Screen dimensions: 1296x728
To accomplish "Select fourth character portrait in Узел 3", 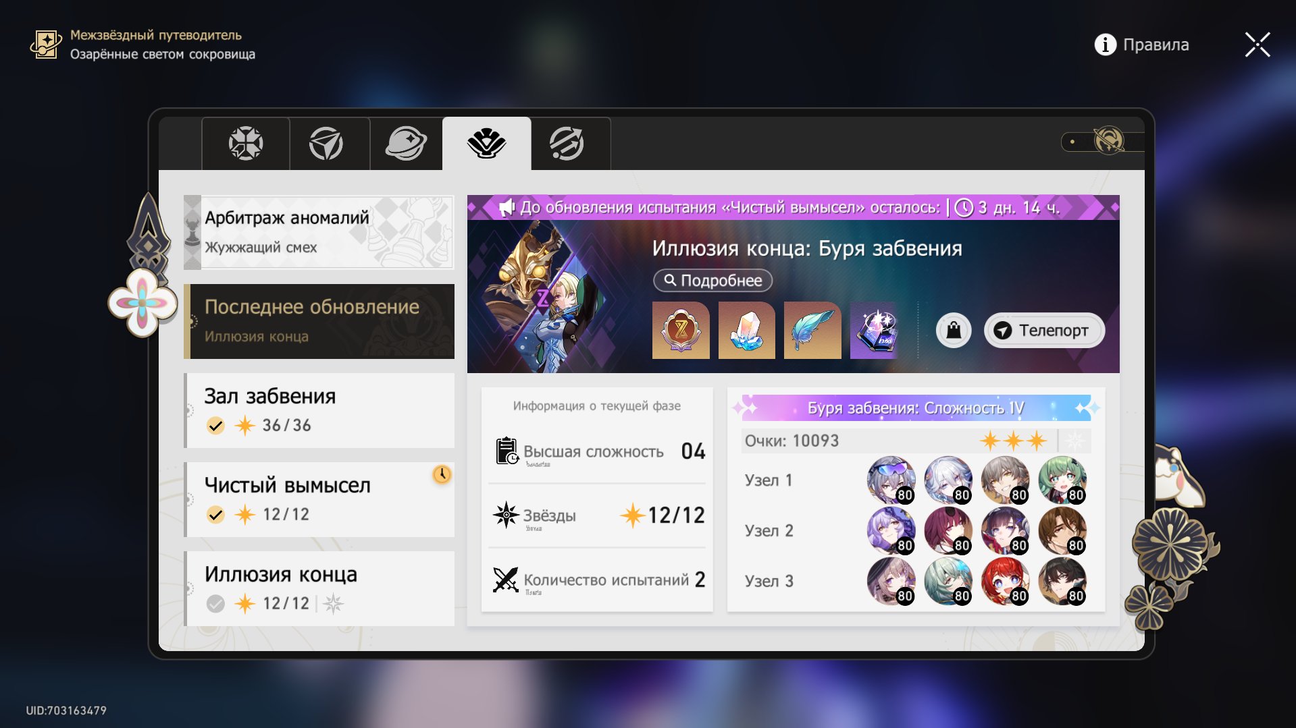I will (x=1062, y=582).
